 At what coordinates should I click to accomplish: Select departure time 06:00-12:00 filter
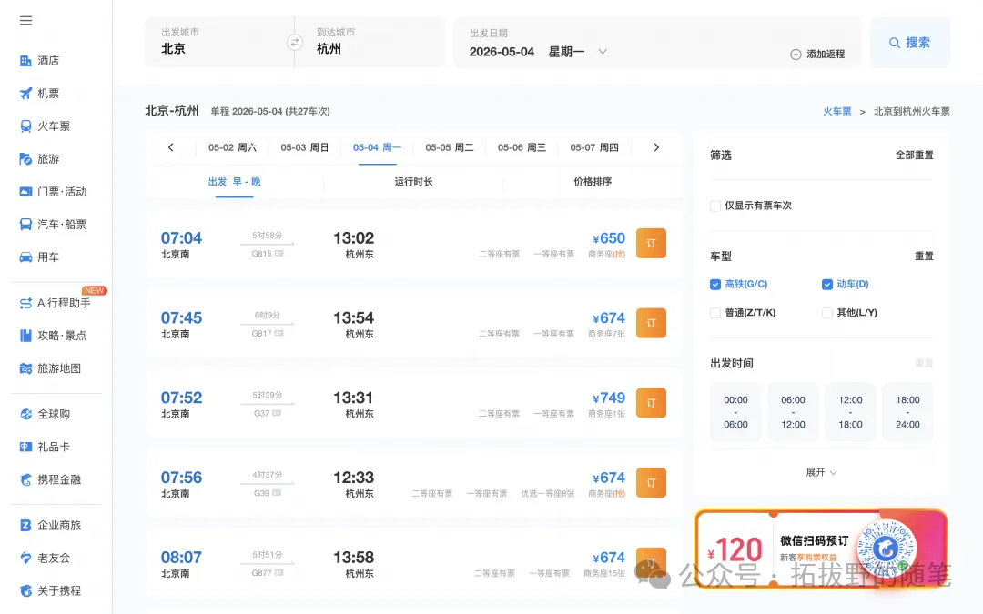click(x=793, y=412)
